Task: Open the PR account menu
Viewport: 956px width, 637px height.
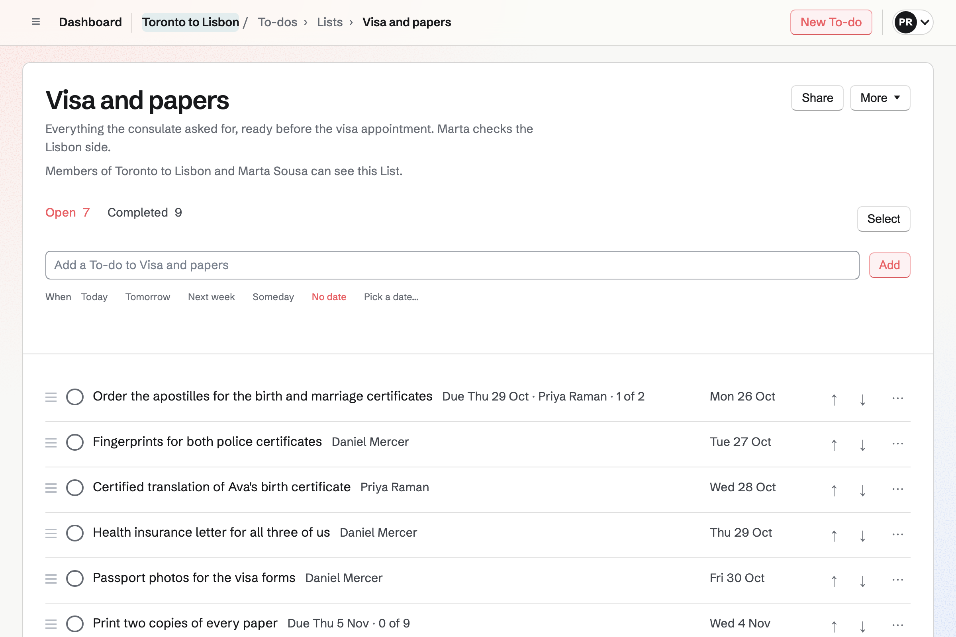Action: [913, 22]
